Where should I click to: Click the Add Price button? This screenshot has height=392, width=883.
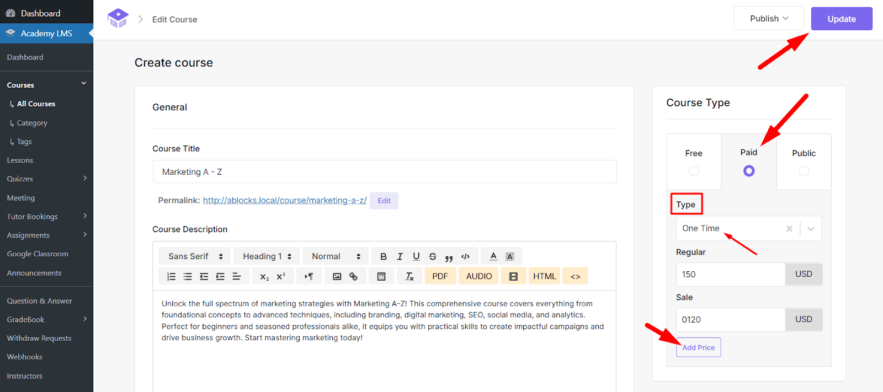[698, 347]
